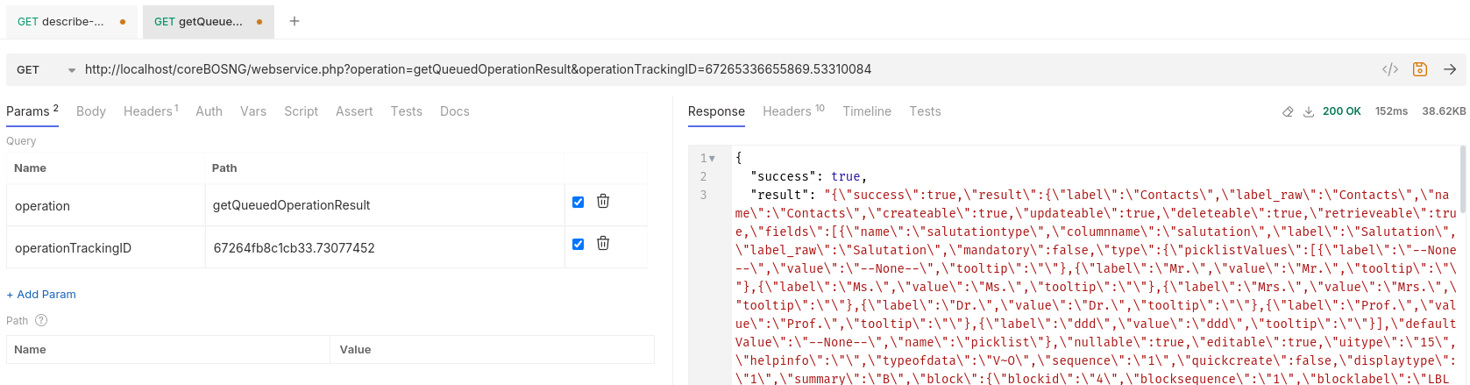1470x385 pixels.
Task: Click the Add Param link
Action: [41, 295]
